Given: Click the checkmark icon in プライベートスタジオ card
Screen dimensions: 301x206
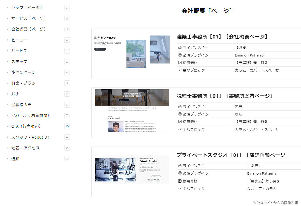Looking at the screenshot, I should (180, 189).
